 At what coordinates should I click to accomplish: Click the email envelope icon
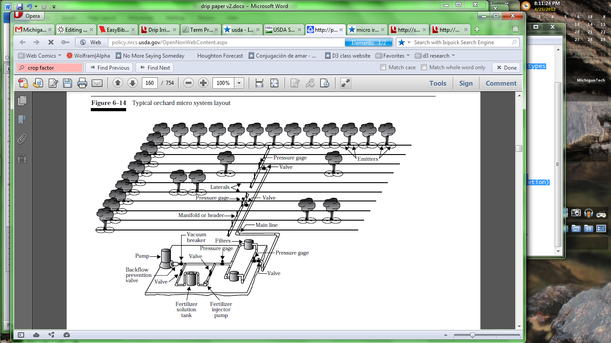coord(97,83)
